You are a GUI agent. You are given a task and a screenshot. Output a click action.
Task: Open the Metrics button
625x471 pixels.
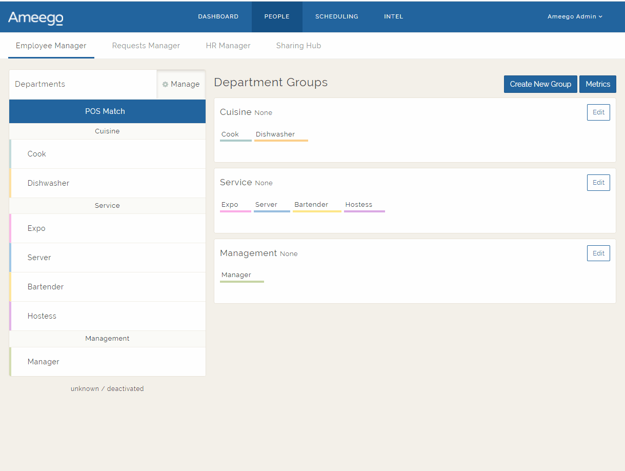(x=598, y=84)
